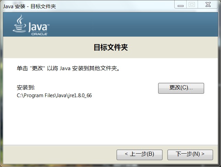The width and height of the screenshot is (221, 167).
Task: Proceed with 下一步(N) > button
Action: point(190,154)
